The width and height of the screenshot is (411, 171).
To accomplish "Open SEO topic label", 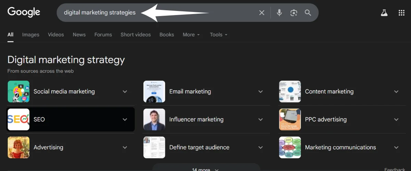I will pos(39,120).
